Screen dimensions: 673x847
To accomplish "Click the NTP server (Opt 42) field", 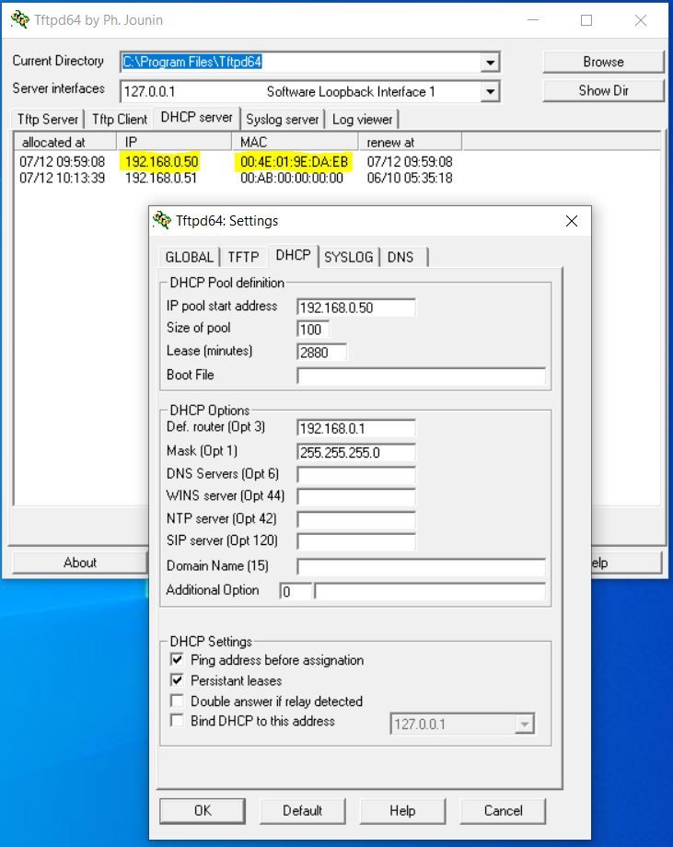I will (x=356, y=519).
